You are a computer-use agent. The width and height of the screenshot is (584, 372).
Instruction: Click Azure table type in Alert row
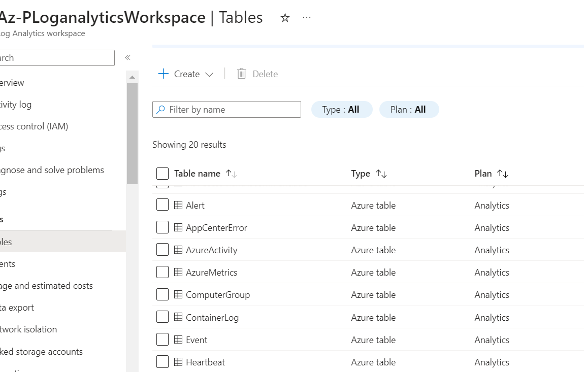click(x=373, y=206)
